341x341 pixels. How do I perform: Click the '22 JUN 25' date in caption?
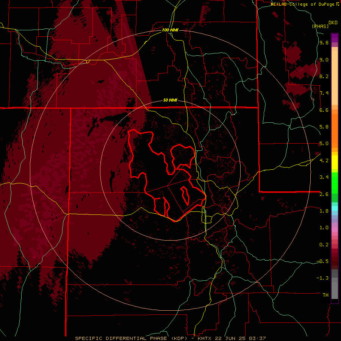230,338
